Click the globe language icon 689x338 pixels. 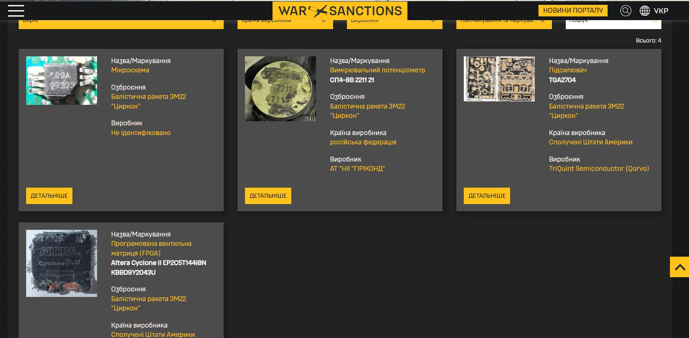(645, 11)
